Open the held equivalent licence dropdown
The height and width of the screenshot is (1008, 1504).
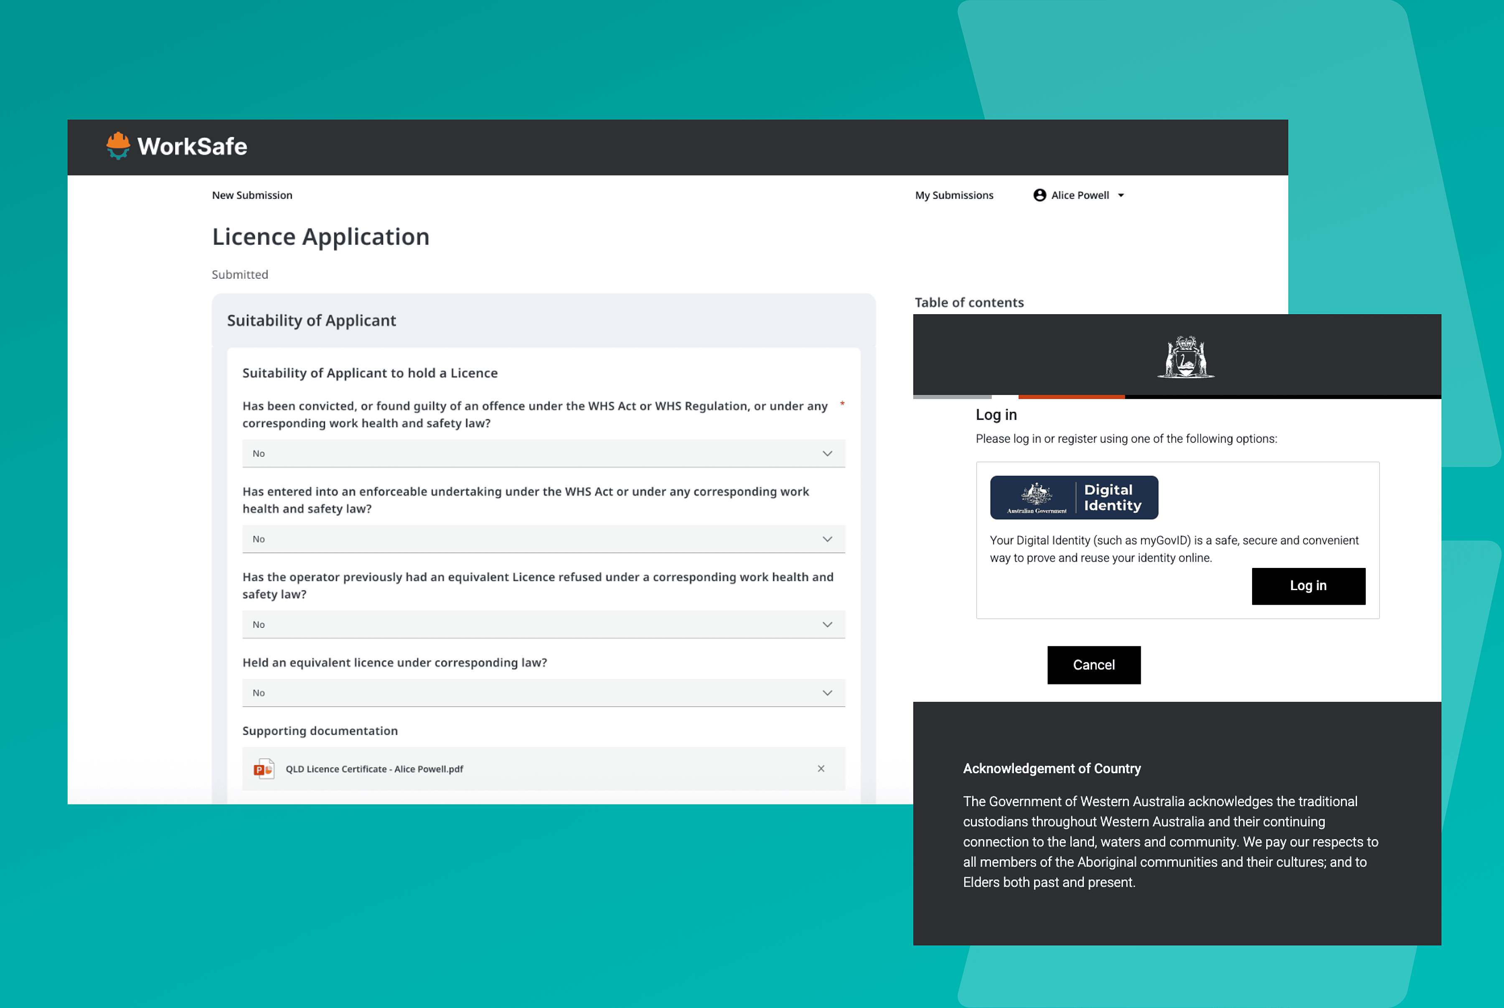(x=544, y=692)
